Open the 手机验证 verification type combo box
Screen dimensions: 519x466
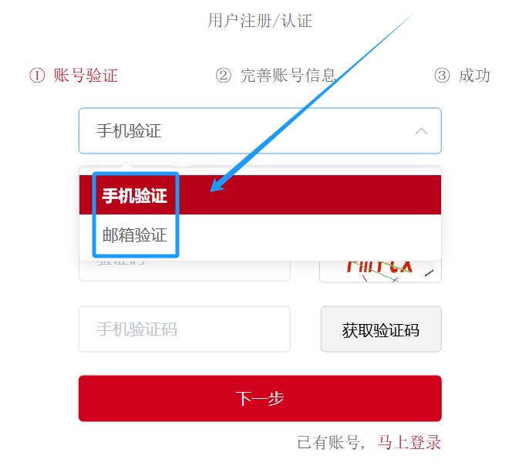tap(260, 131)
